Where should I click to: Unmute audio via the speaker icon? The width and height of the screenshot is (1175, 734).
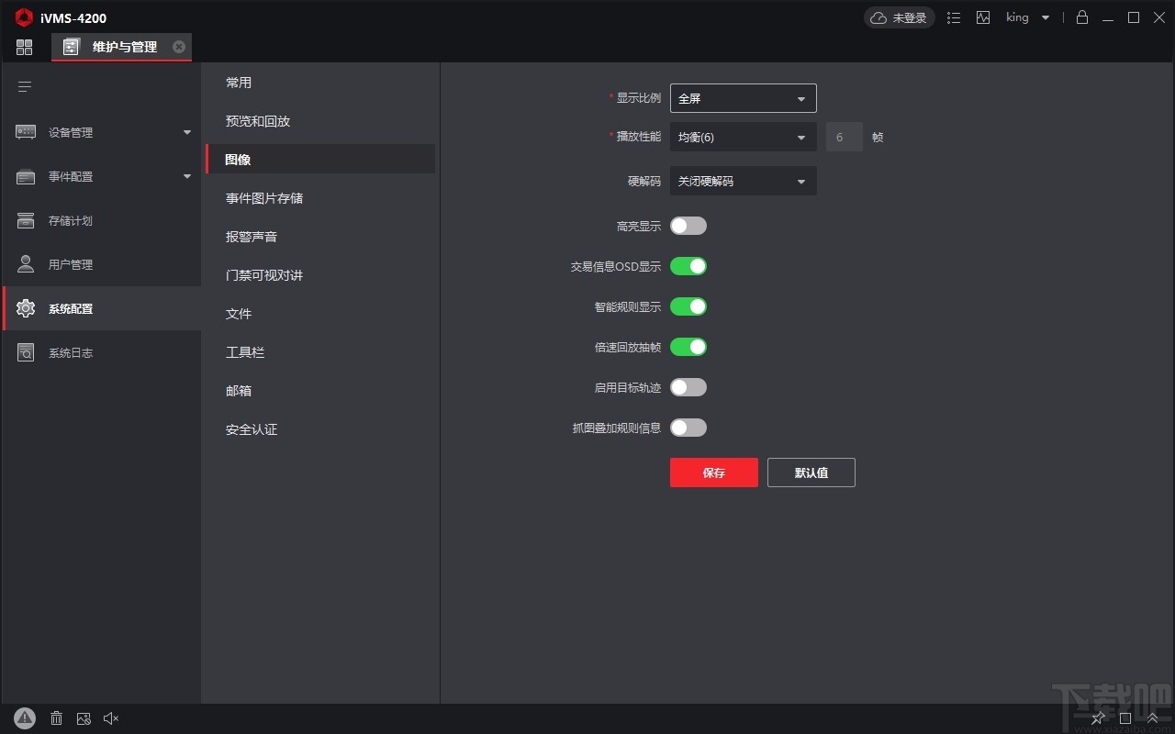coord(111,718)
